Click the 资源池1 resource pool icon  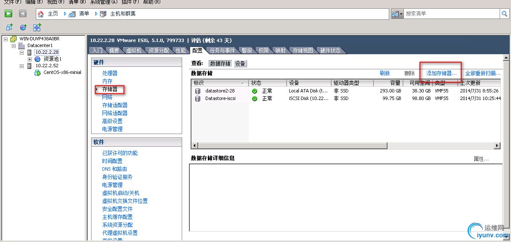(38, 59)
